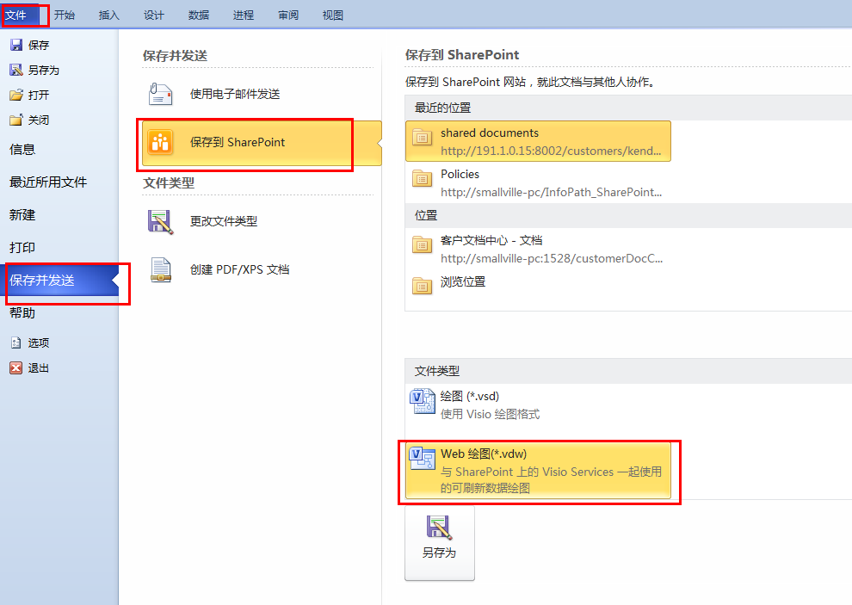The height and width of the screenshot is (605, 852).
Task: Open the 设计 ribbon tab
Action: tap(154, 15)
